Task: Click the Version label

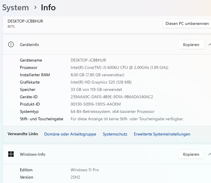Action: (26, 177)
